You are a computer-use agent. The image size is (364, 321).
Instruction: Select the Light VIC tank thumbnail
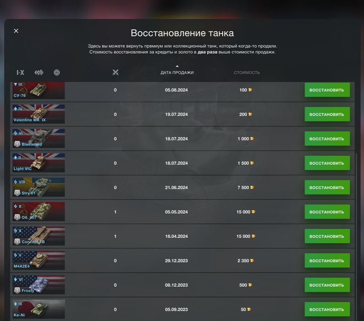coord(39,163)
